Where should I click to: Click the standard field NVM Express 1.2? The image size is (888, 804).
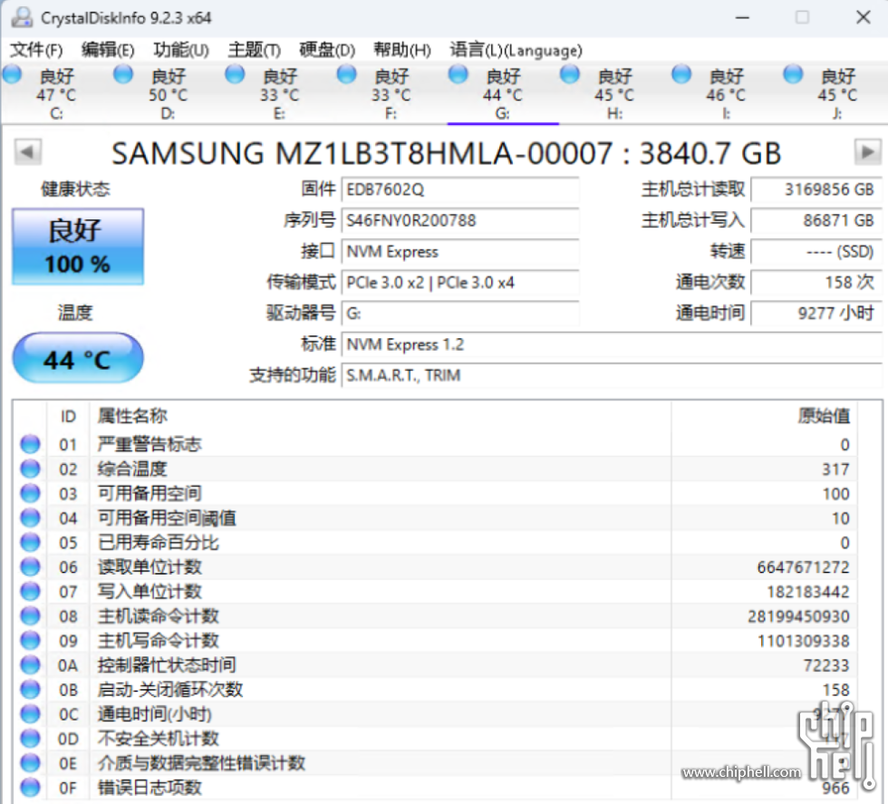click(612, 344)
